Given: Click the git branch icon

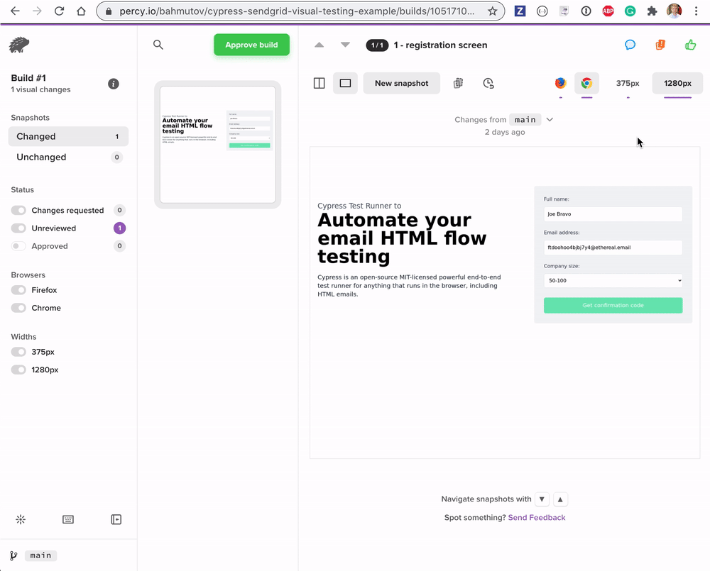Looking at the screenshot, I should pos(13,555).
